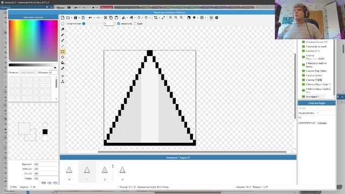Select animation frame 0 thumbnail

click(x=69, y=172)
